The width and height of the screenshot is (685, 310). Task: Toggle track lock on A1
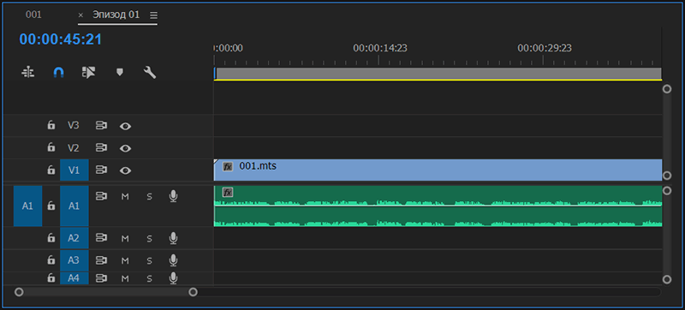coord(51,206)
